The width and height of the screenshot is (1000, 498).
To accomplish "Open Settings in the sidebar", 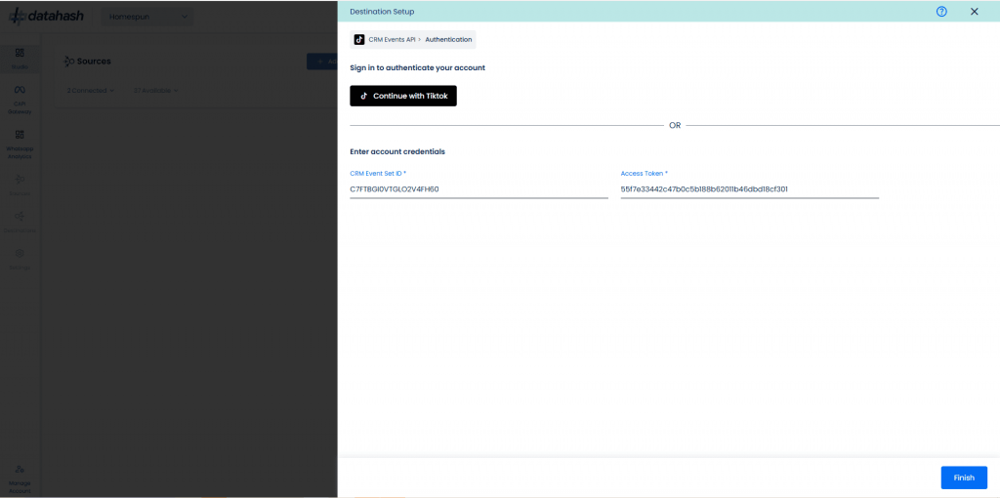I will pyautogui.click(x=20, y=258).
